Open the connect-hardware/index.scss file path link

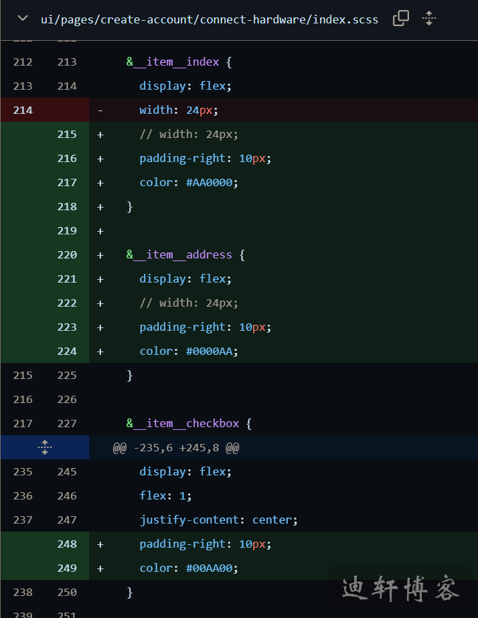(209, 19)
